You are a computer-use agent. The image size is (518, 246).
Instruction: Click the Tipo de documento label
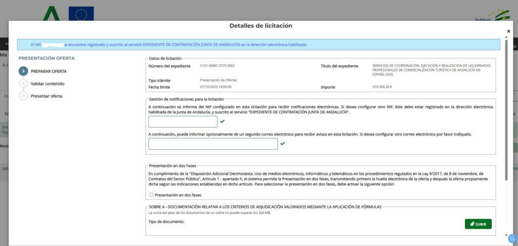click(166, 222)
